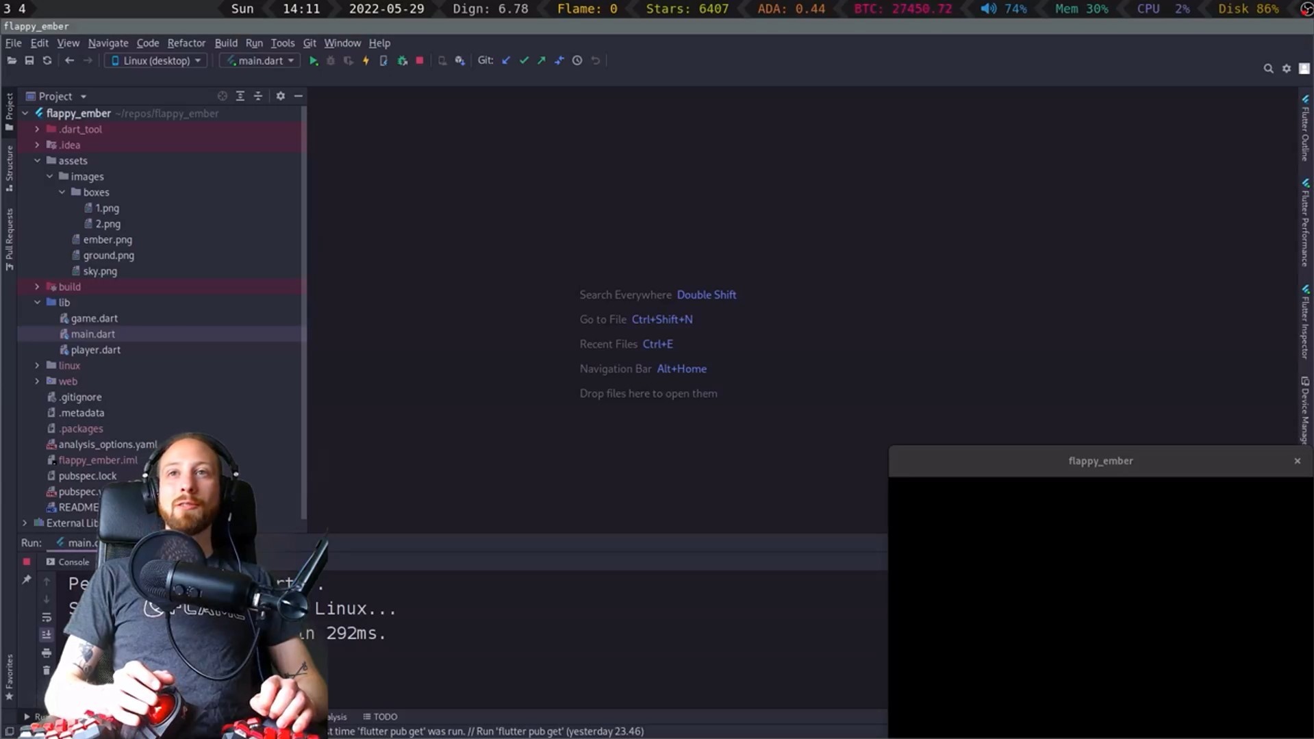Click the BTC price in the top bar

(903, 9)
